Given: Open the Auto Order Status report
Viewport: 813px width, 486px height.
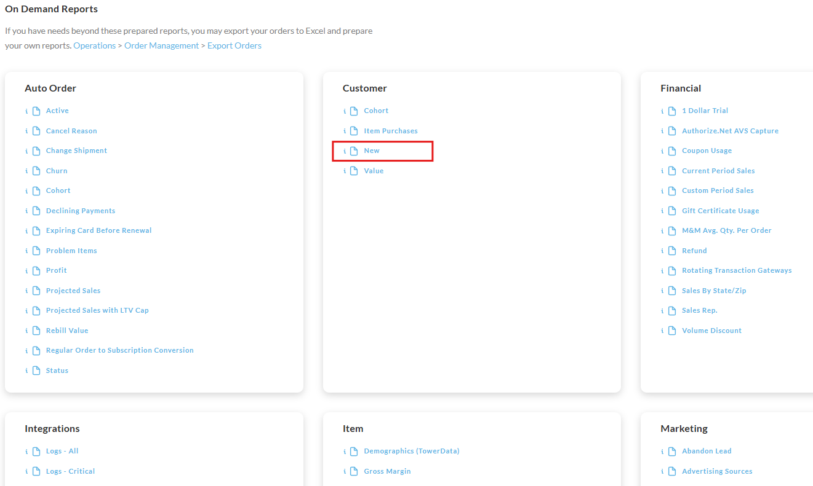Looking at the screenshot, I should point(57,370).
